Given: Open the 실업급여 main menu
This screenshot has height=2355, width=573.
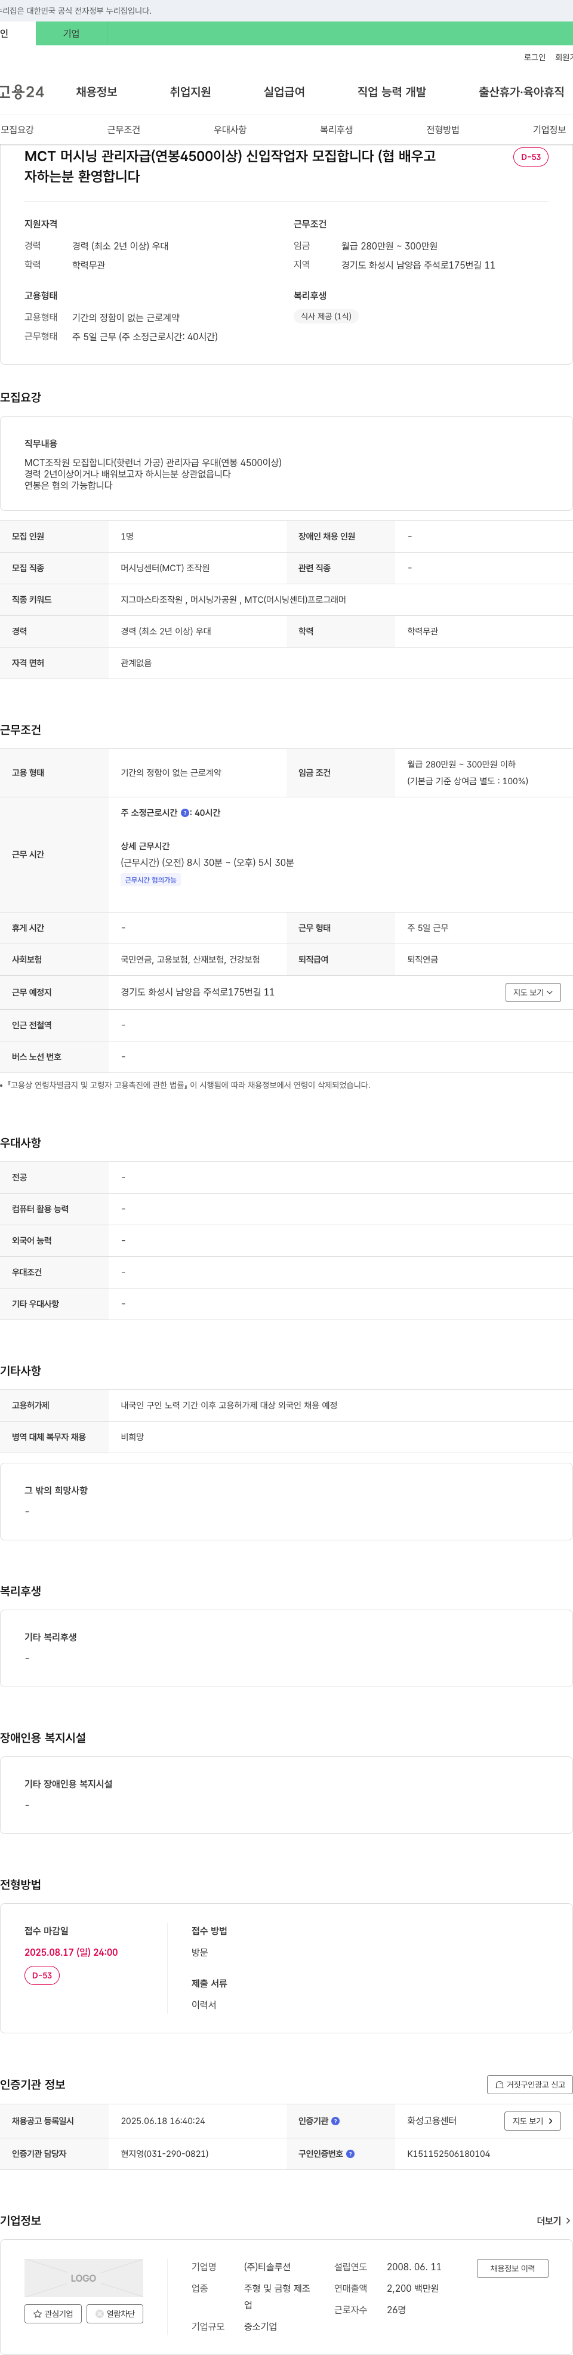Looking at the screenshot, I should (284, 91).
